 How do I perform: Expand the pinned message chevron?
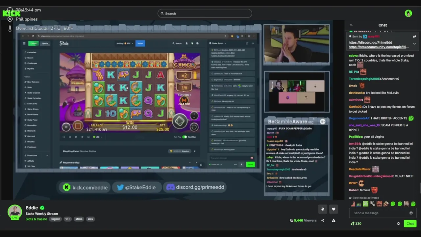[x=414, y=44]
